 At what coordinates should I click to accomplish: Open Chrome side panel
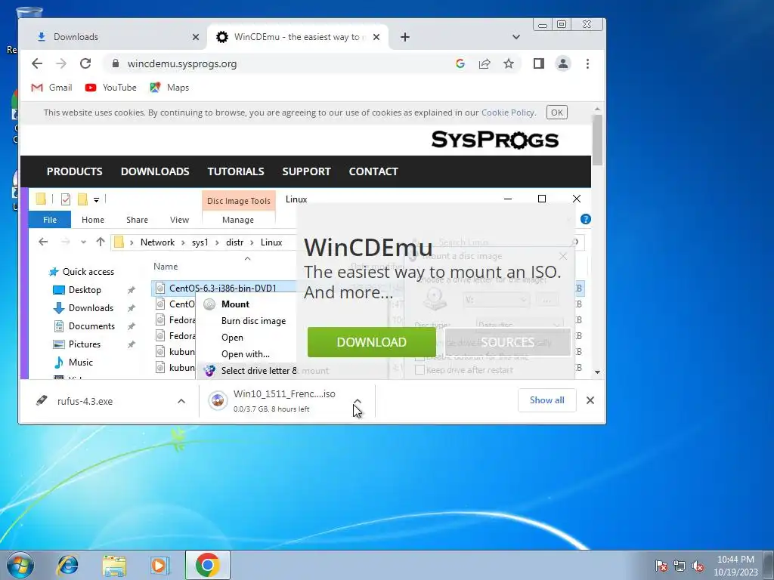point(538,63)
